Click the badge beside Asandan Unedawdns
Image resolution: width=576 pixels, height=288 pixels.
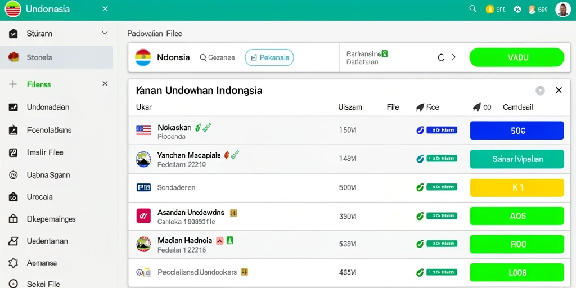point(233,213)
